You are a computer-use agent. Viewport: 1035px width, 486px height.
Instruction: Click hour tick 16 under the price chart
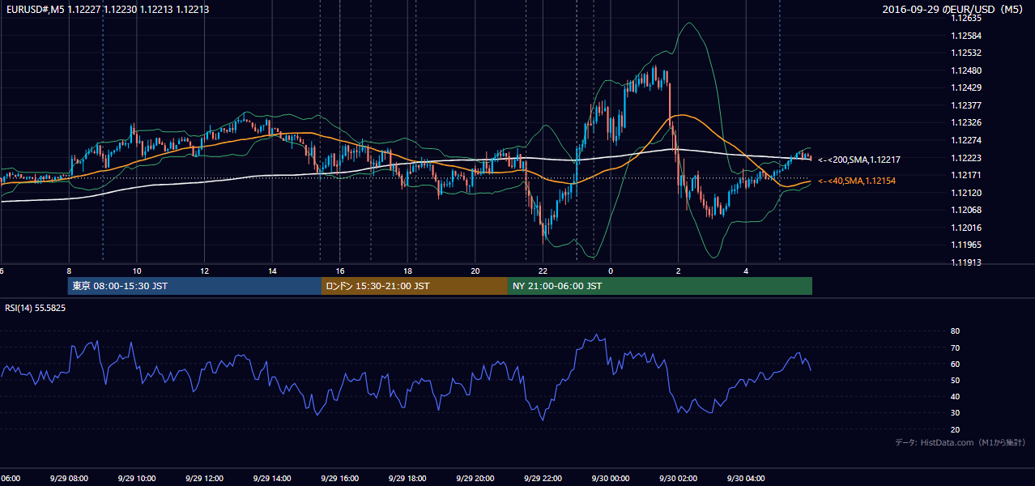coord(340,271)
